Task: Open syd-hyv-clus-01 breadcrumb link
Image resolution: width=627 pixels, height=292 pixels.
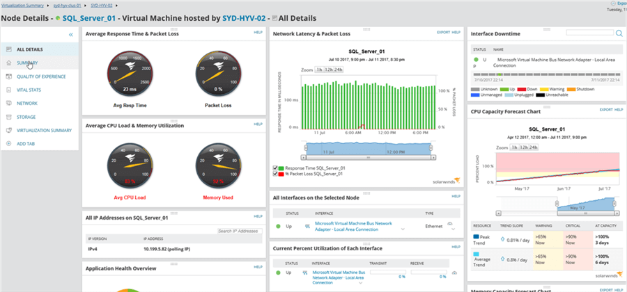Action: [68, 6]
